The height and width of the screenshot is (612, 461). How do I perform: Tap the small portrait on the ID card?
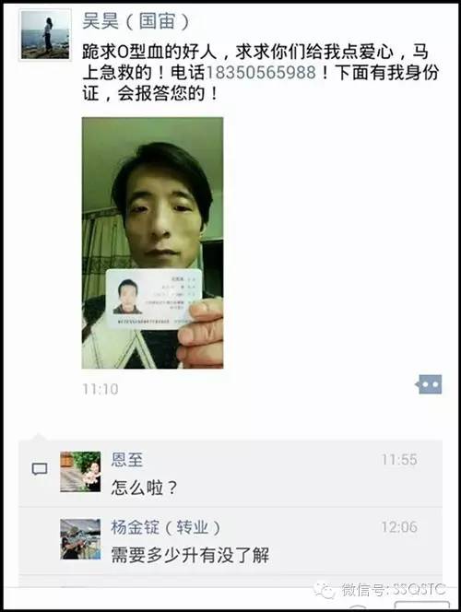pyautogui.click(x=127, y=297)
